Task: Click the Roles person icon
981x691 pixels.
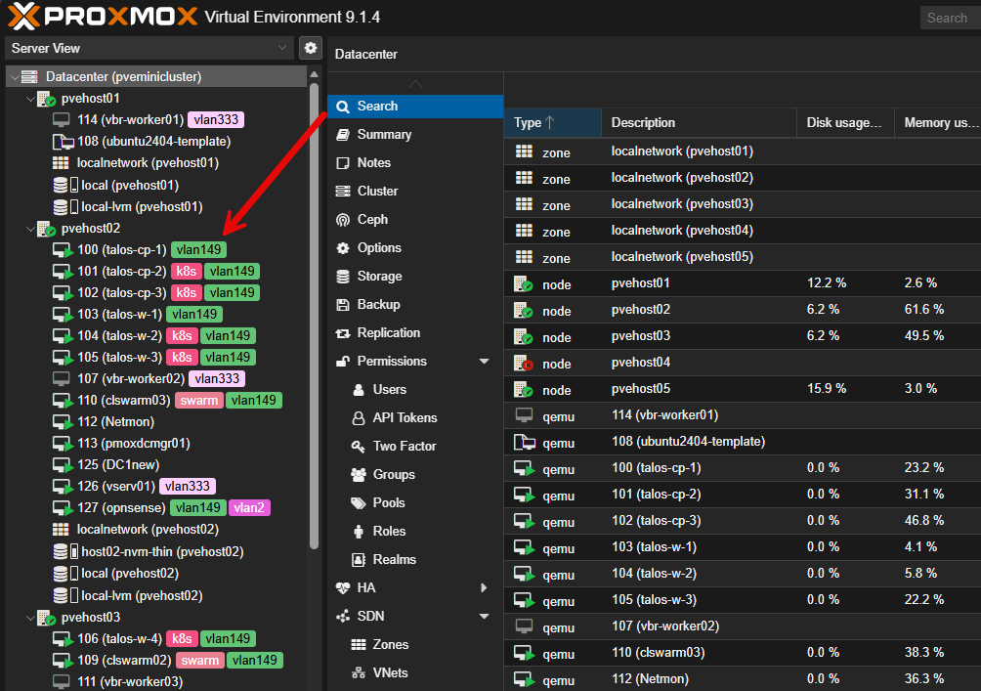Action: pyautogui.click(x=359, y=532)
